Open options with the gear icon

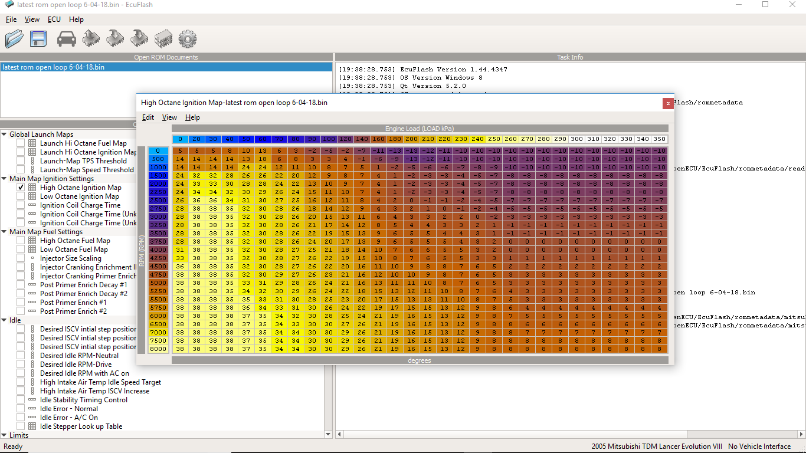(x=187, y=39)
